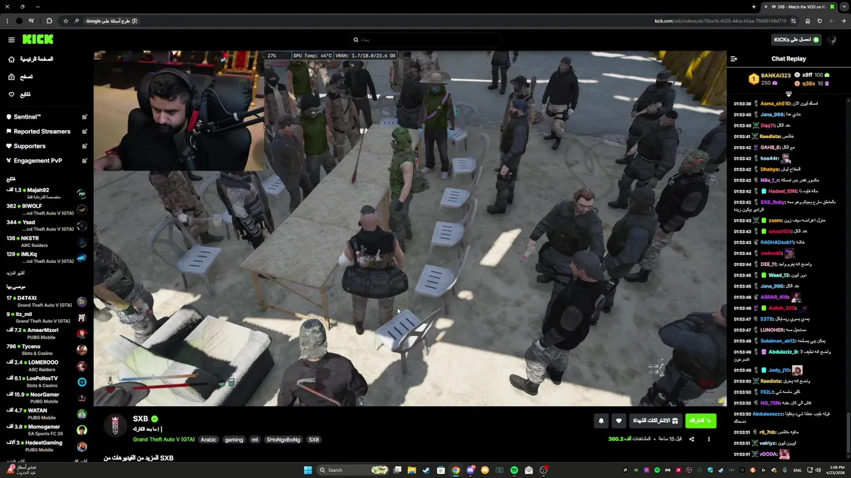851x478 pixels.
Task: Switch to the SXB Watch the VOD browser tab
Action: pos(798,7)
